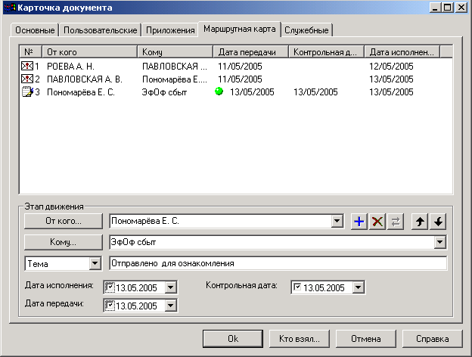Confirm with the Ok button
472x357 pixels.
point(233,339)
